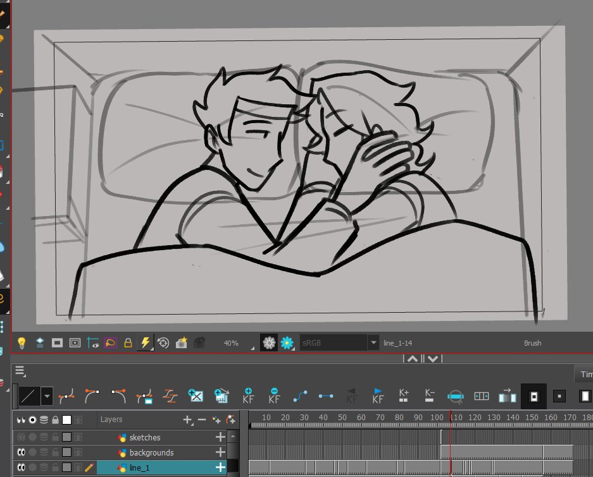Image resolution: width=593 pixels, height=477 pixels.
Task: Show the hidden sketches layer
Action: coord(21,437)
